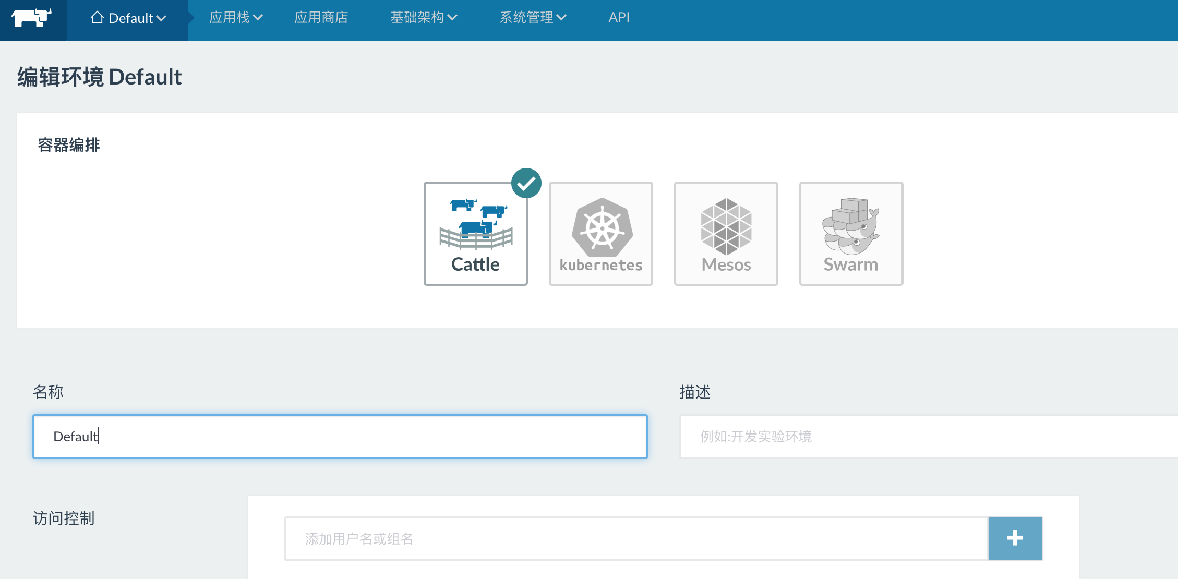The image size is (1178, 579).
Task: Choose Kubernetes orchestration option
Action: (600, 234)
